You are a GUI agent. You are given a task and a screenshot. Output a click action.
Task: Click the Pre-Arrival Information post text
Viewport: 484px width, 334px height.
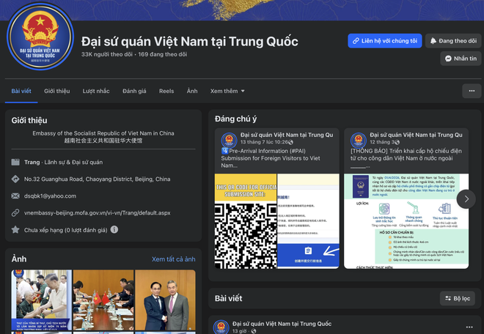click(x=271, y=158)
